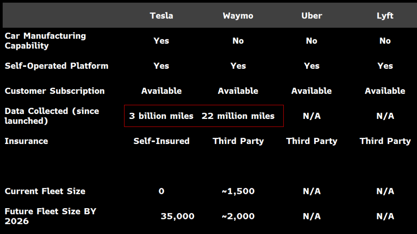Viewport: 417px width, 234px height.
Task: Click Waymo's ~1,500 current fleet value
Action: click(238, 191)
